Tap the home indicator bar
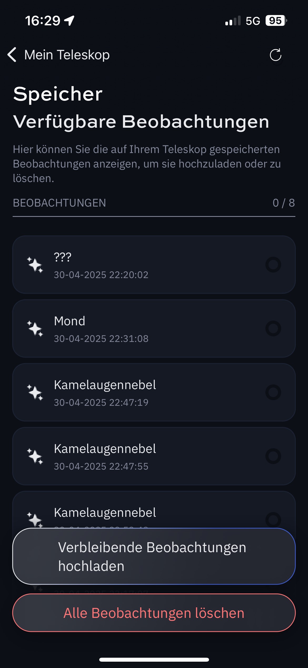The width and height of the screenshot is (308, 668). (x=154, y=660)
